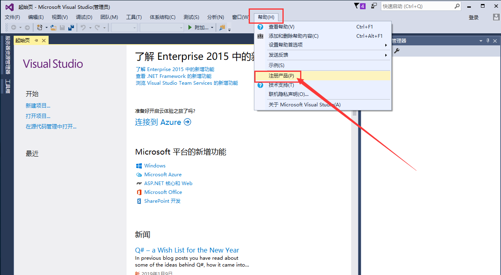Click the ASP.NET icon in platform list
Image resolution: width=501 pixels, height=275 pixels.
coord(139,183)
